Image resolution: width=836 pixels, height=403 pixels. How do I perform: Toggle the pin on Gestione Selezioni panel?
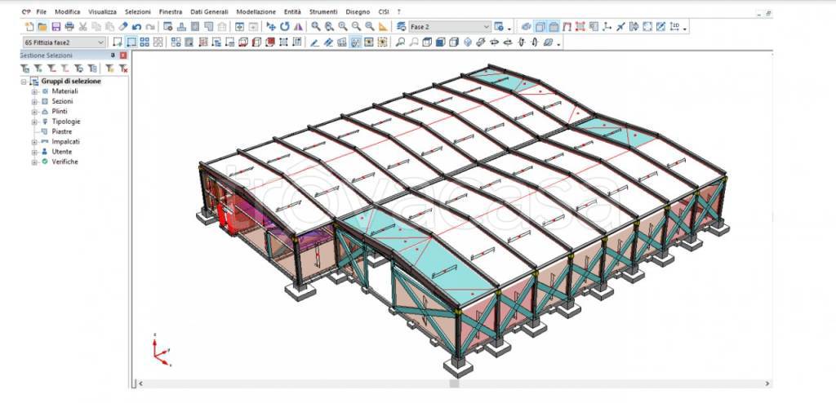point(113,55)
